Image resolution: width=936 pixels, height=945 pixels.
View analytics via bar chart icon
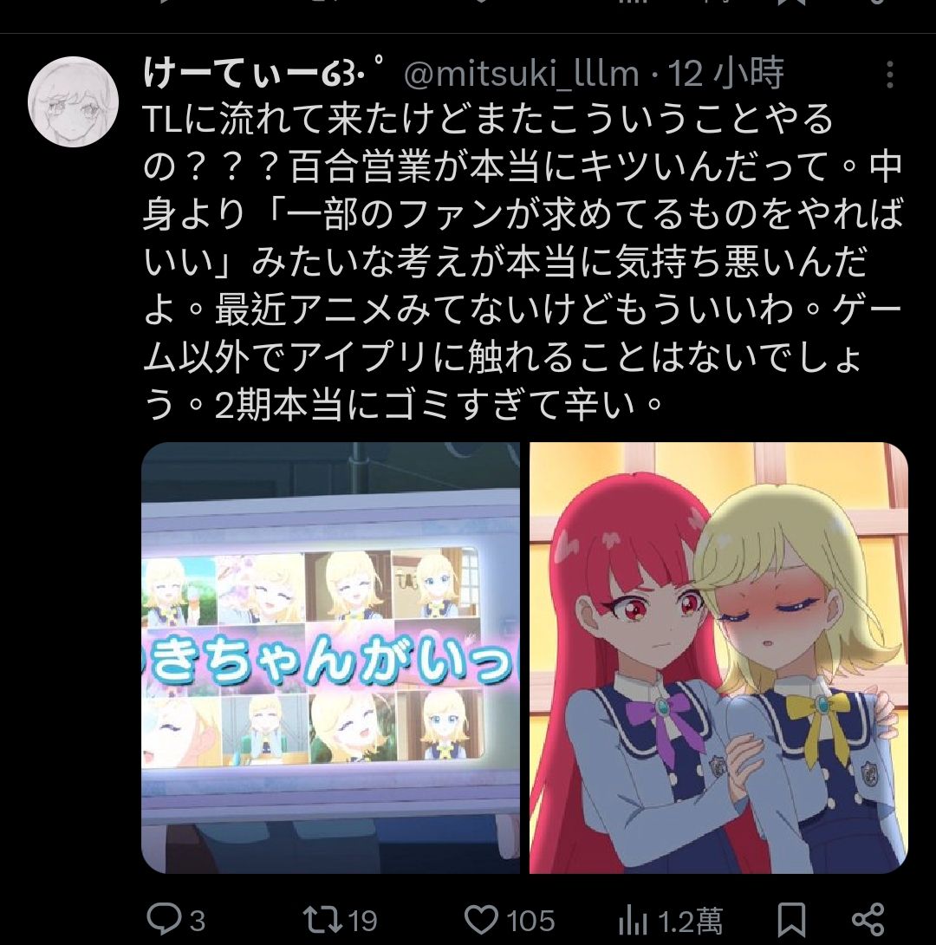pyautogui.click(x=632, y=921)
